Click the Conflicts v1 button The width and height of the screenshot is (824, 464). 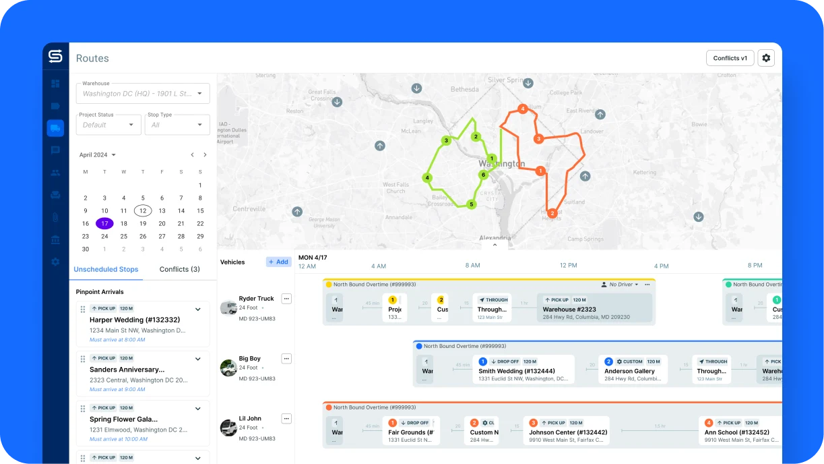pos(729,58)
